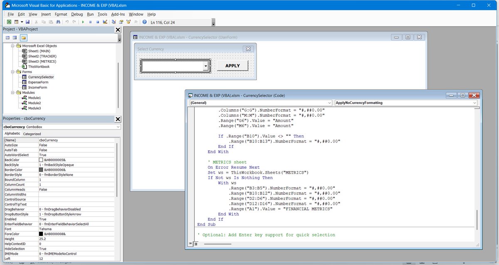Image resolution: width=499 pixels, height=265 pixels.
Task: Click the Paste toolbar icon
Action: (51, 22)
